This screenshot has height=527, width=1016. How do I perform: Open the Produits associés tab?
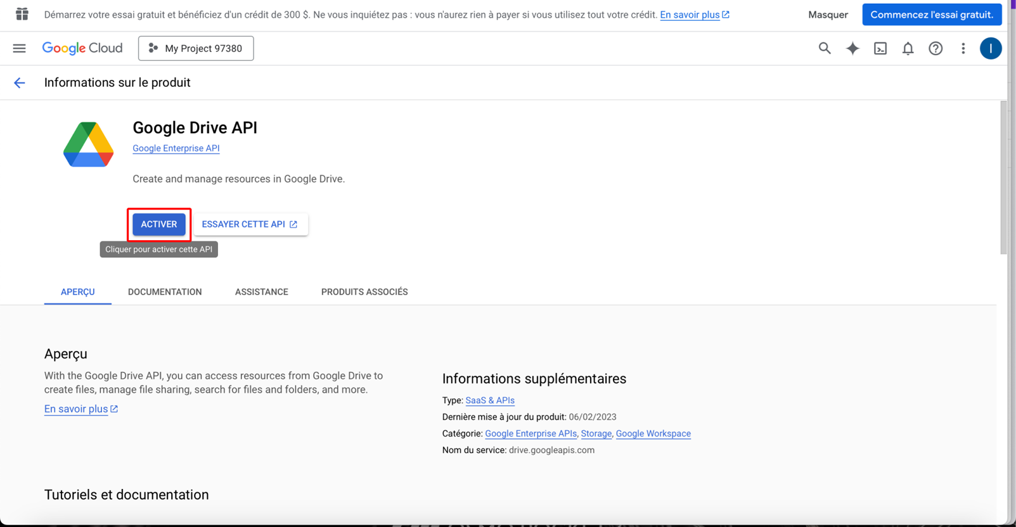pyautogui.click(x=364, y=292)
